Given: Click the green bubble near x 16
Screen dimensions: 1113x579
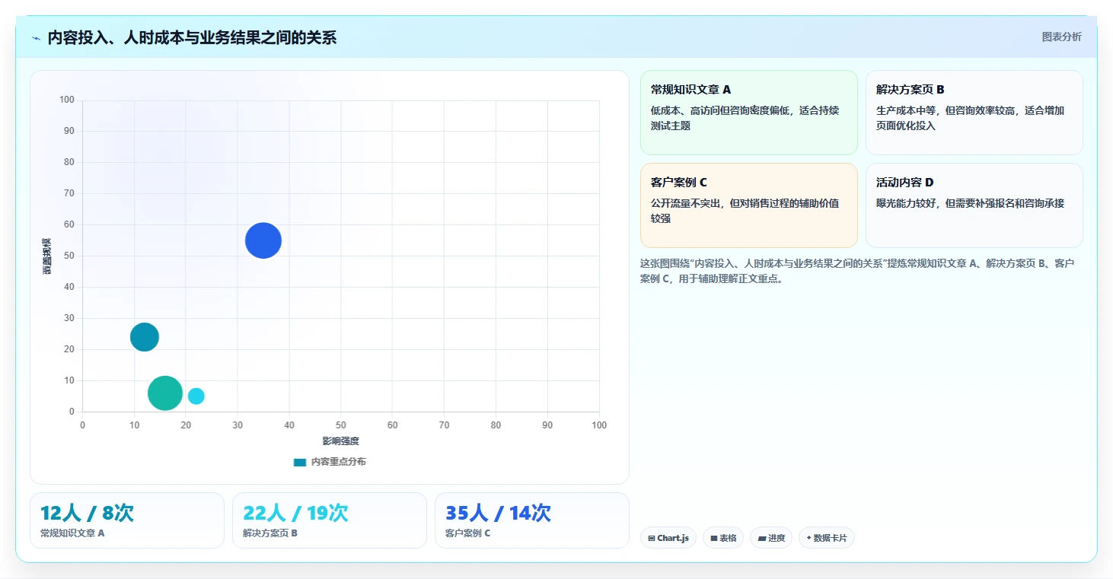Looking at the screenshot, I should coord(165,393).
